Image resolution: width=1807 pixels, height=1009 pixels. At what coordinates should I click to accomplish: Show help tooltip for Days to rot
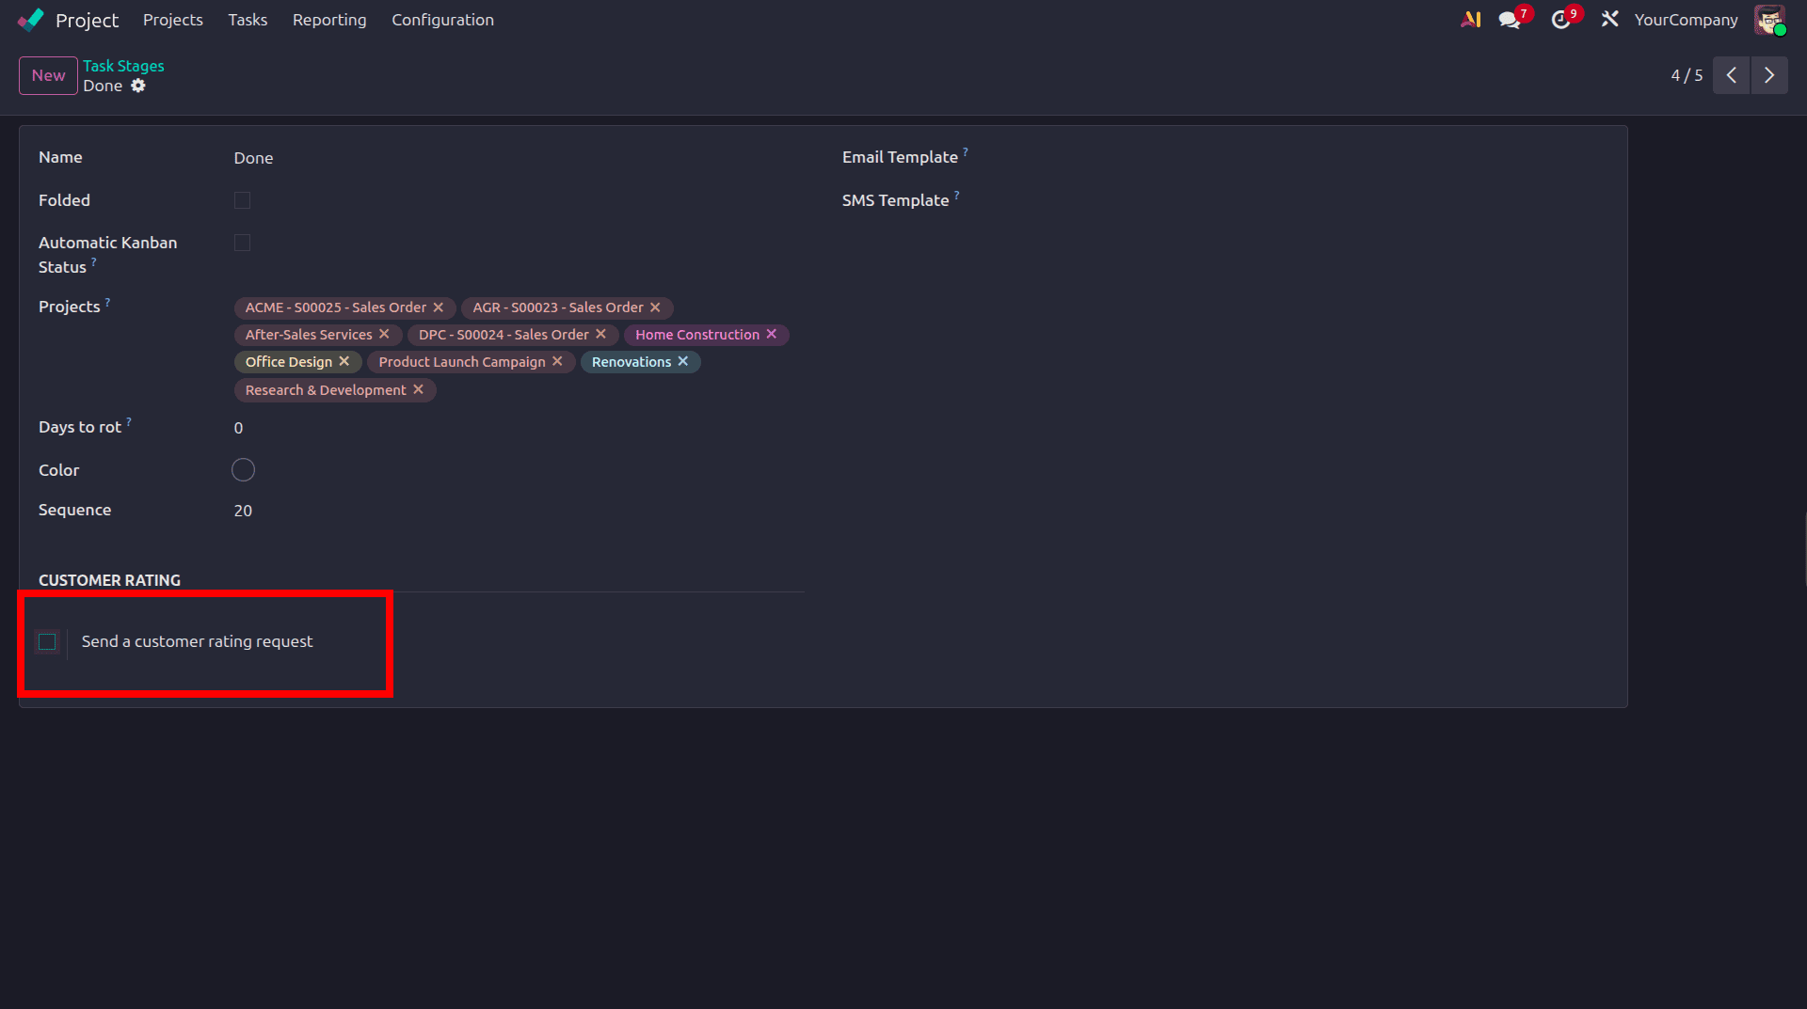click(129, 422)
